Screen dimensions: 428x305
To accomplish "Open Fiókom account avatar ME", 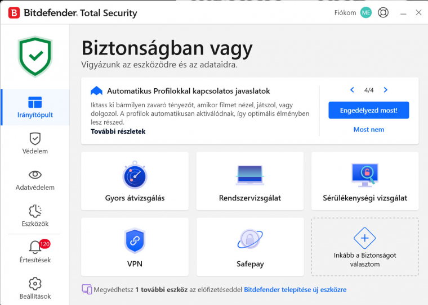I will 365,12.
